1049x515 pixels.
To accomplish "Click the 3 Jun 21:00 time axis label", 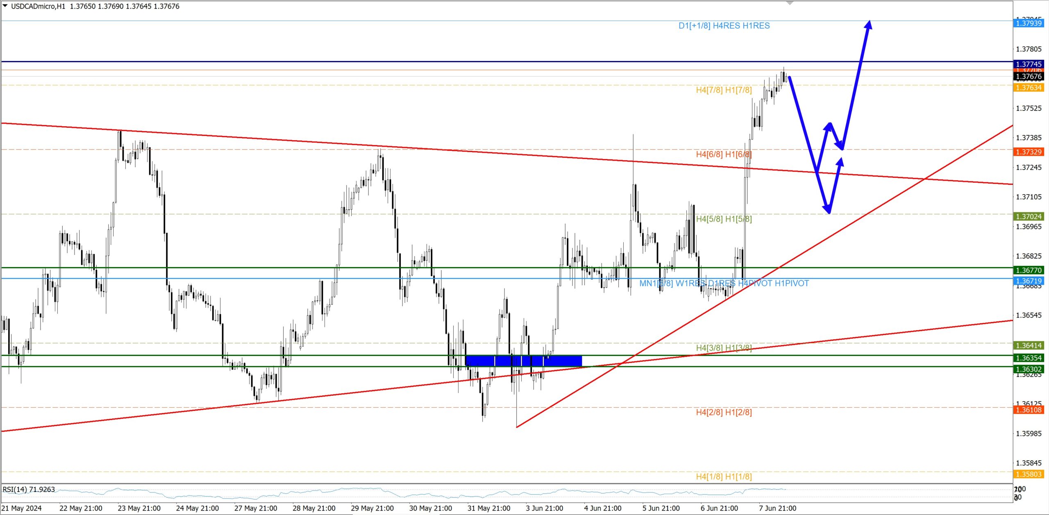I will [x=544, y=508].
